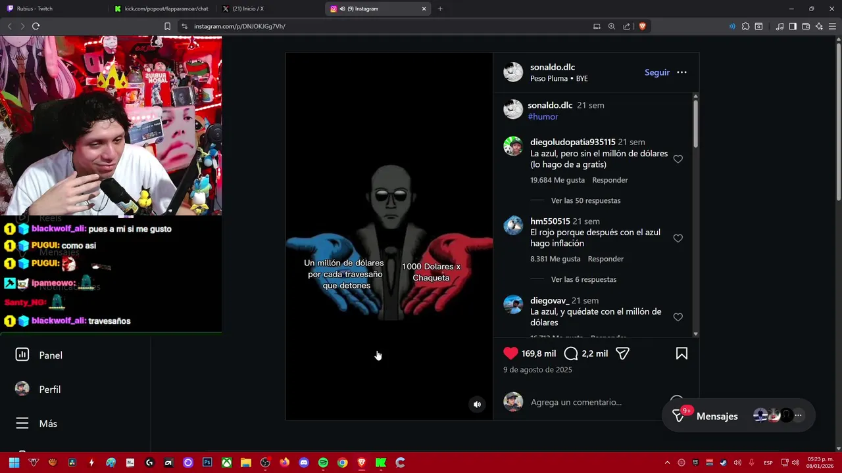Switch to the kick.com chat tab

161,9
